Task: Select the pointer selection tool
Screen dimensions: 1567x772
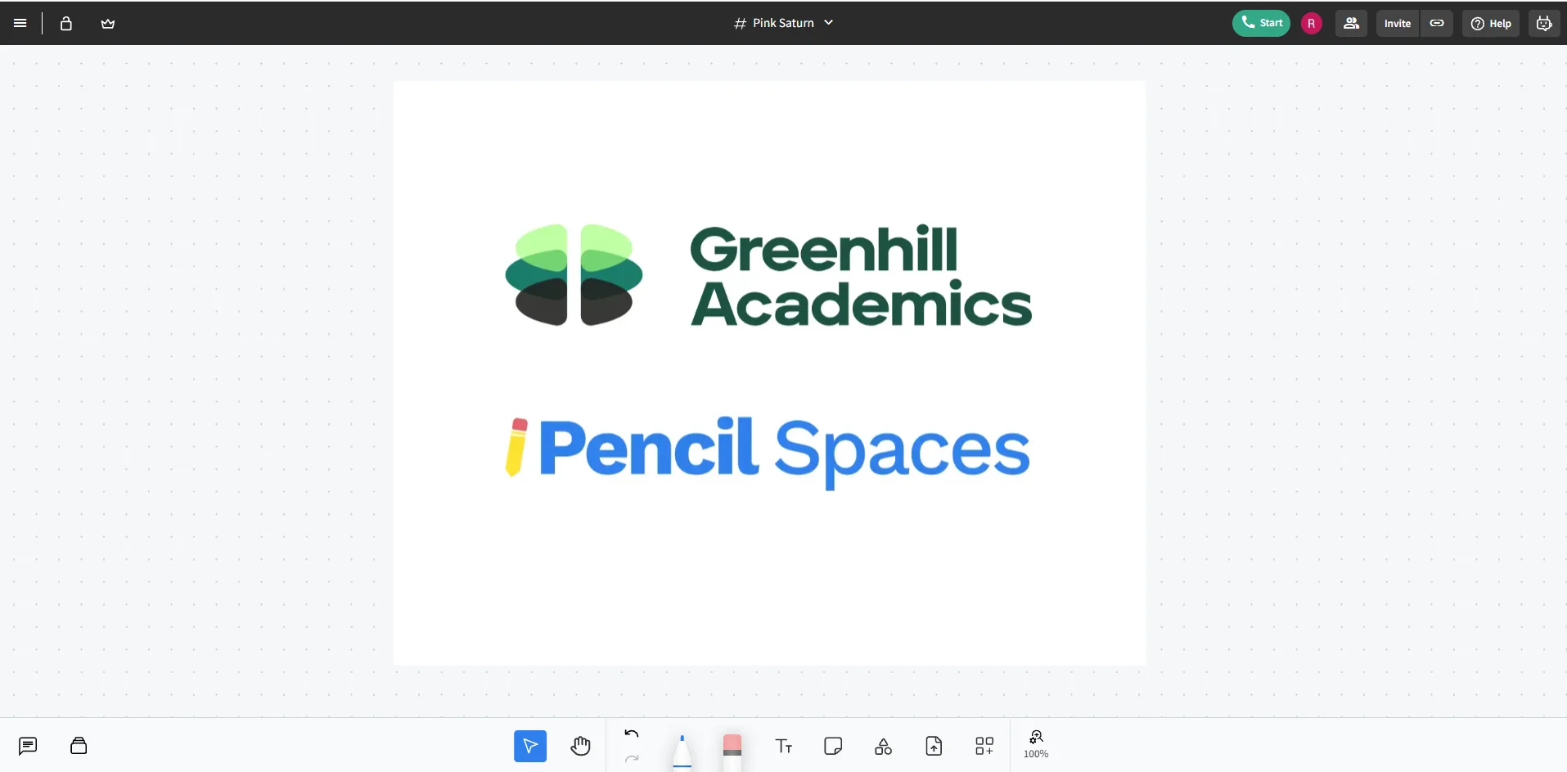Action: click(x=530, y=746)
